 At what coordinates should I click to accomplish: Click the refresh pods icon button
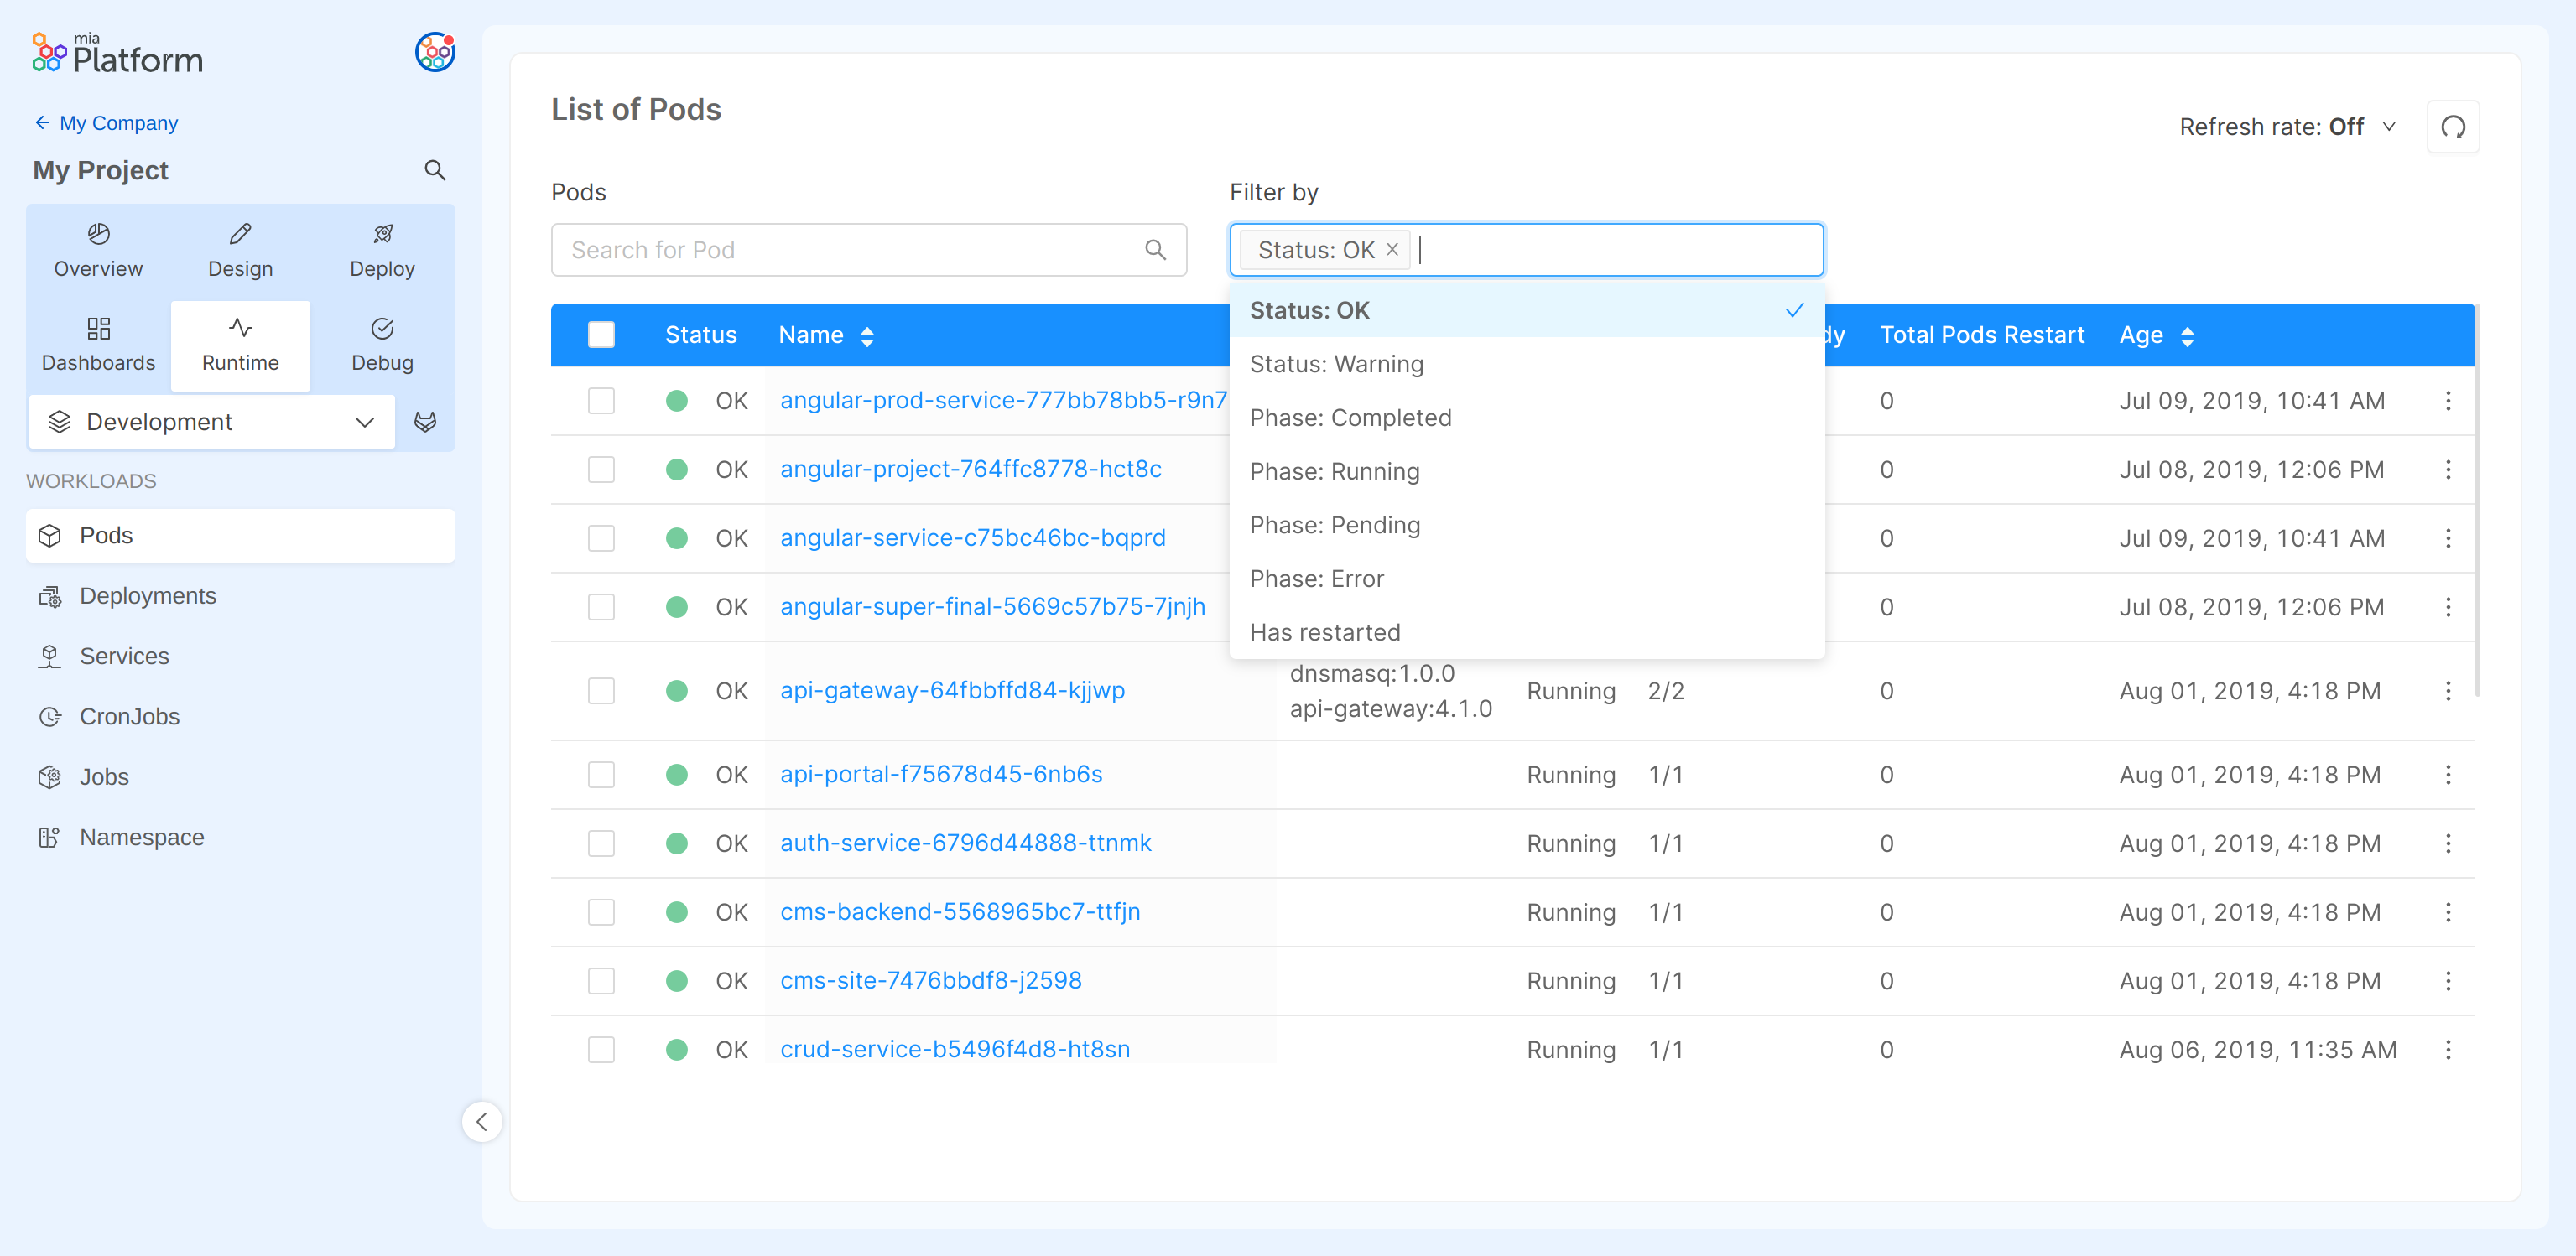tap(2452, 127)
